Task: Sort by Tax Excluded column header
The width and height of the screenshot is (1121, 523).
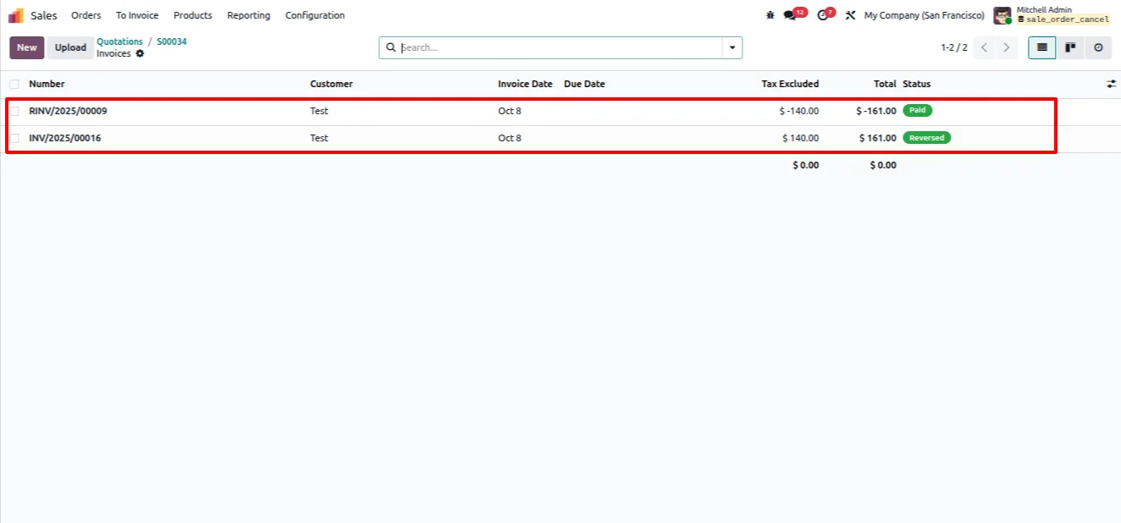Action: [790, 84]
